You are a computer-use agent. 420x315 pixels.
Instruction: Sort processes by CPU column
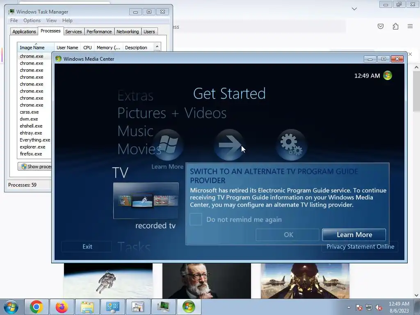click(x=88, y=48)
